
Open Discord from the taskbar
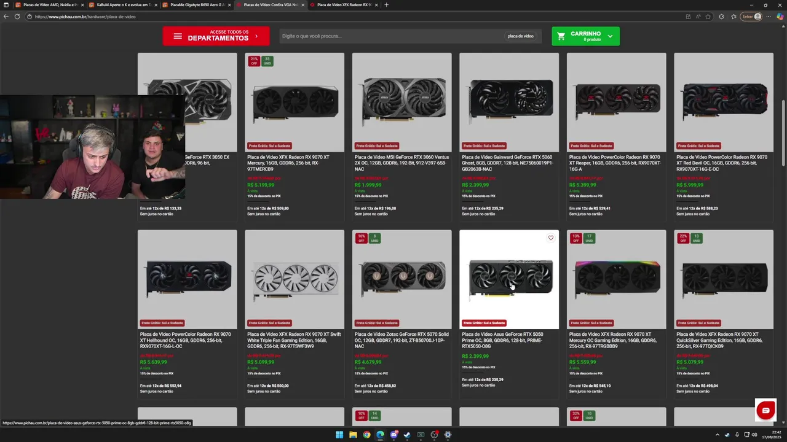point(393,435)
